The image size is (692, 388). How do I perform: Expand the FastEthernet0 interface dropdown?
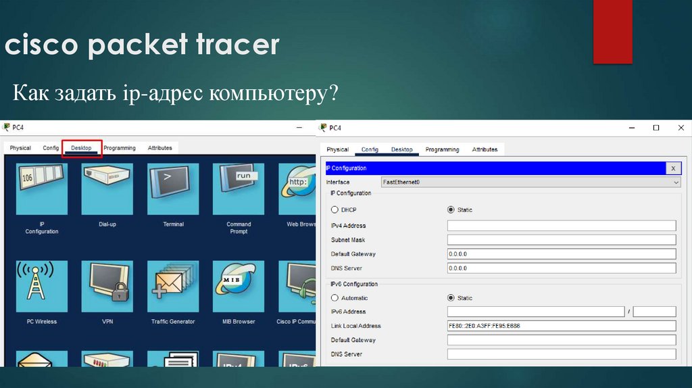coord(531,182)
